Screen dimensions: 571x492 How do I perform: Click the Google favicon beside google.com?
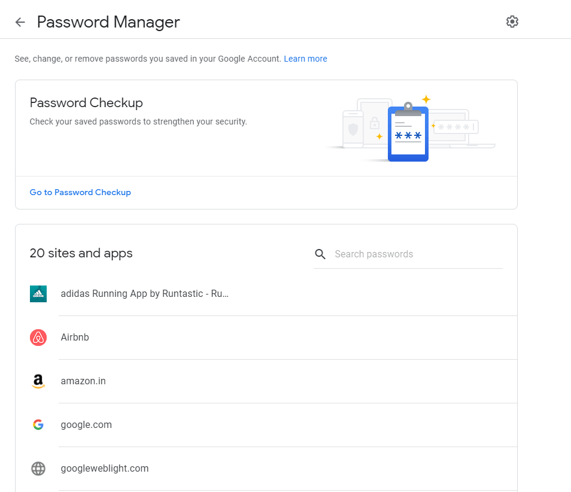point(38,424)
